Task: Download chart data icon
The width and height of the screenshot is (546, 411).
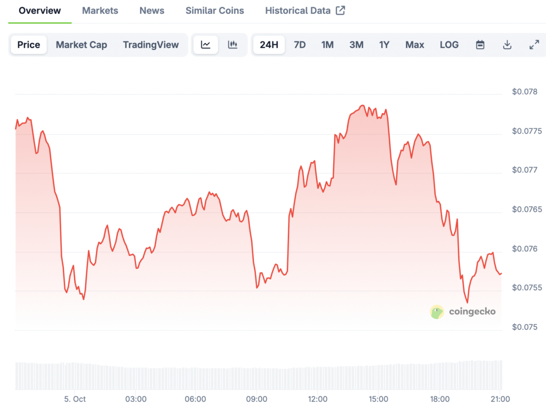Action: pyautogui.click(x=507, y=45)
